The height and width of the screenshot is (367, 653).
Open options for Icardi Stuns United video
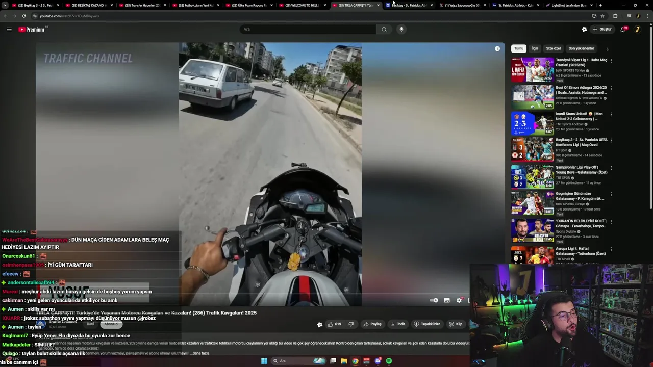pos(612,115)
